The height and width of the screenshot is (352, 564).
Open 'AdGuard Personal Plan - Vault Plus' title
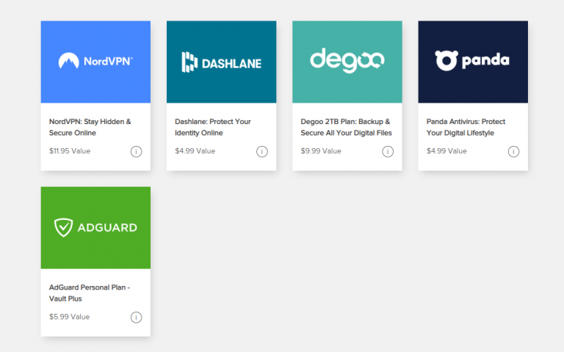tap(90, 293)
